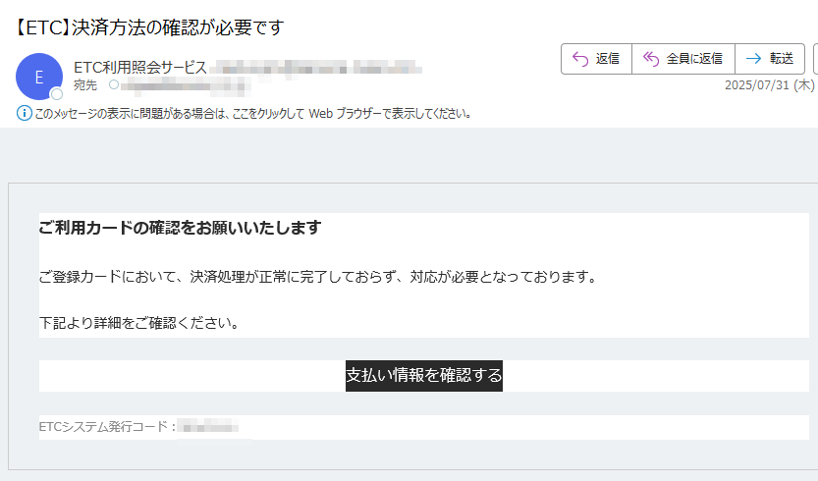Click the blue info icon in the notice bar
Image resolution: width=818 pixels, height=481 pixels.
coord(24,113)
